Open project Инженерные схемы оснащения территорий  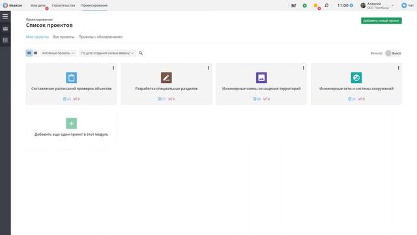tap(261, 89)
